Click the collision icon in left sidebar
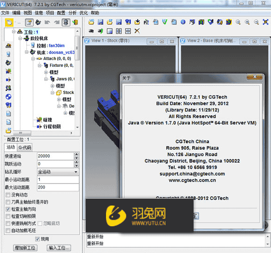Screen dimensions: 271x253 click(8, 71)
